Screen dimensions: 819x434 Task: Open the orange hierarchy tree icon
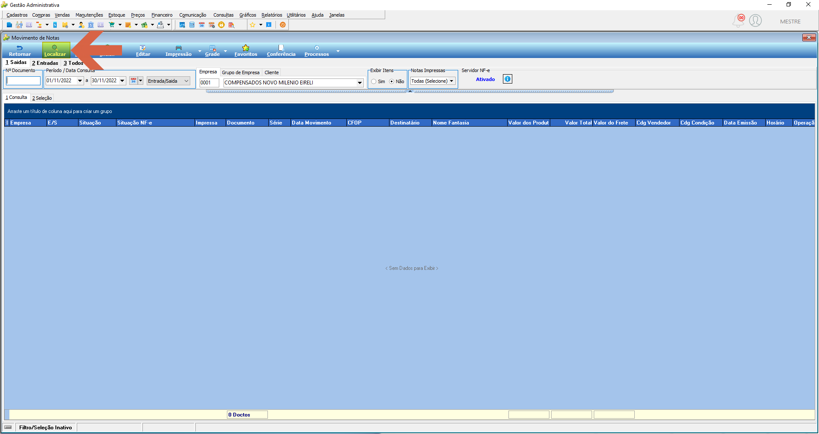[39, 25]
